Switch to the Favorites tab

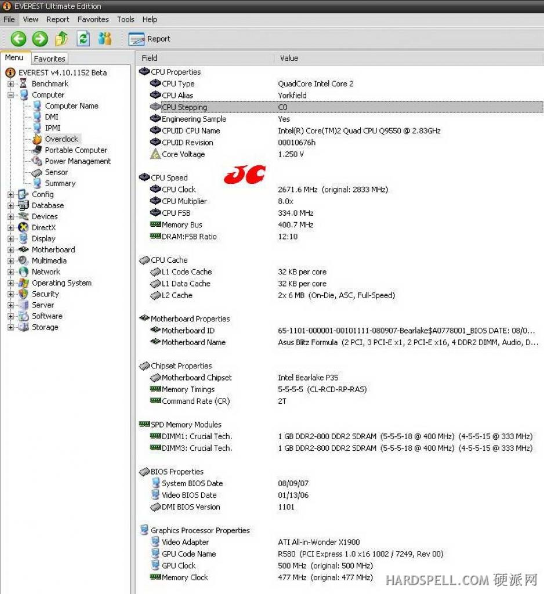click(49, 59)
